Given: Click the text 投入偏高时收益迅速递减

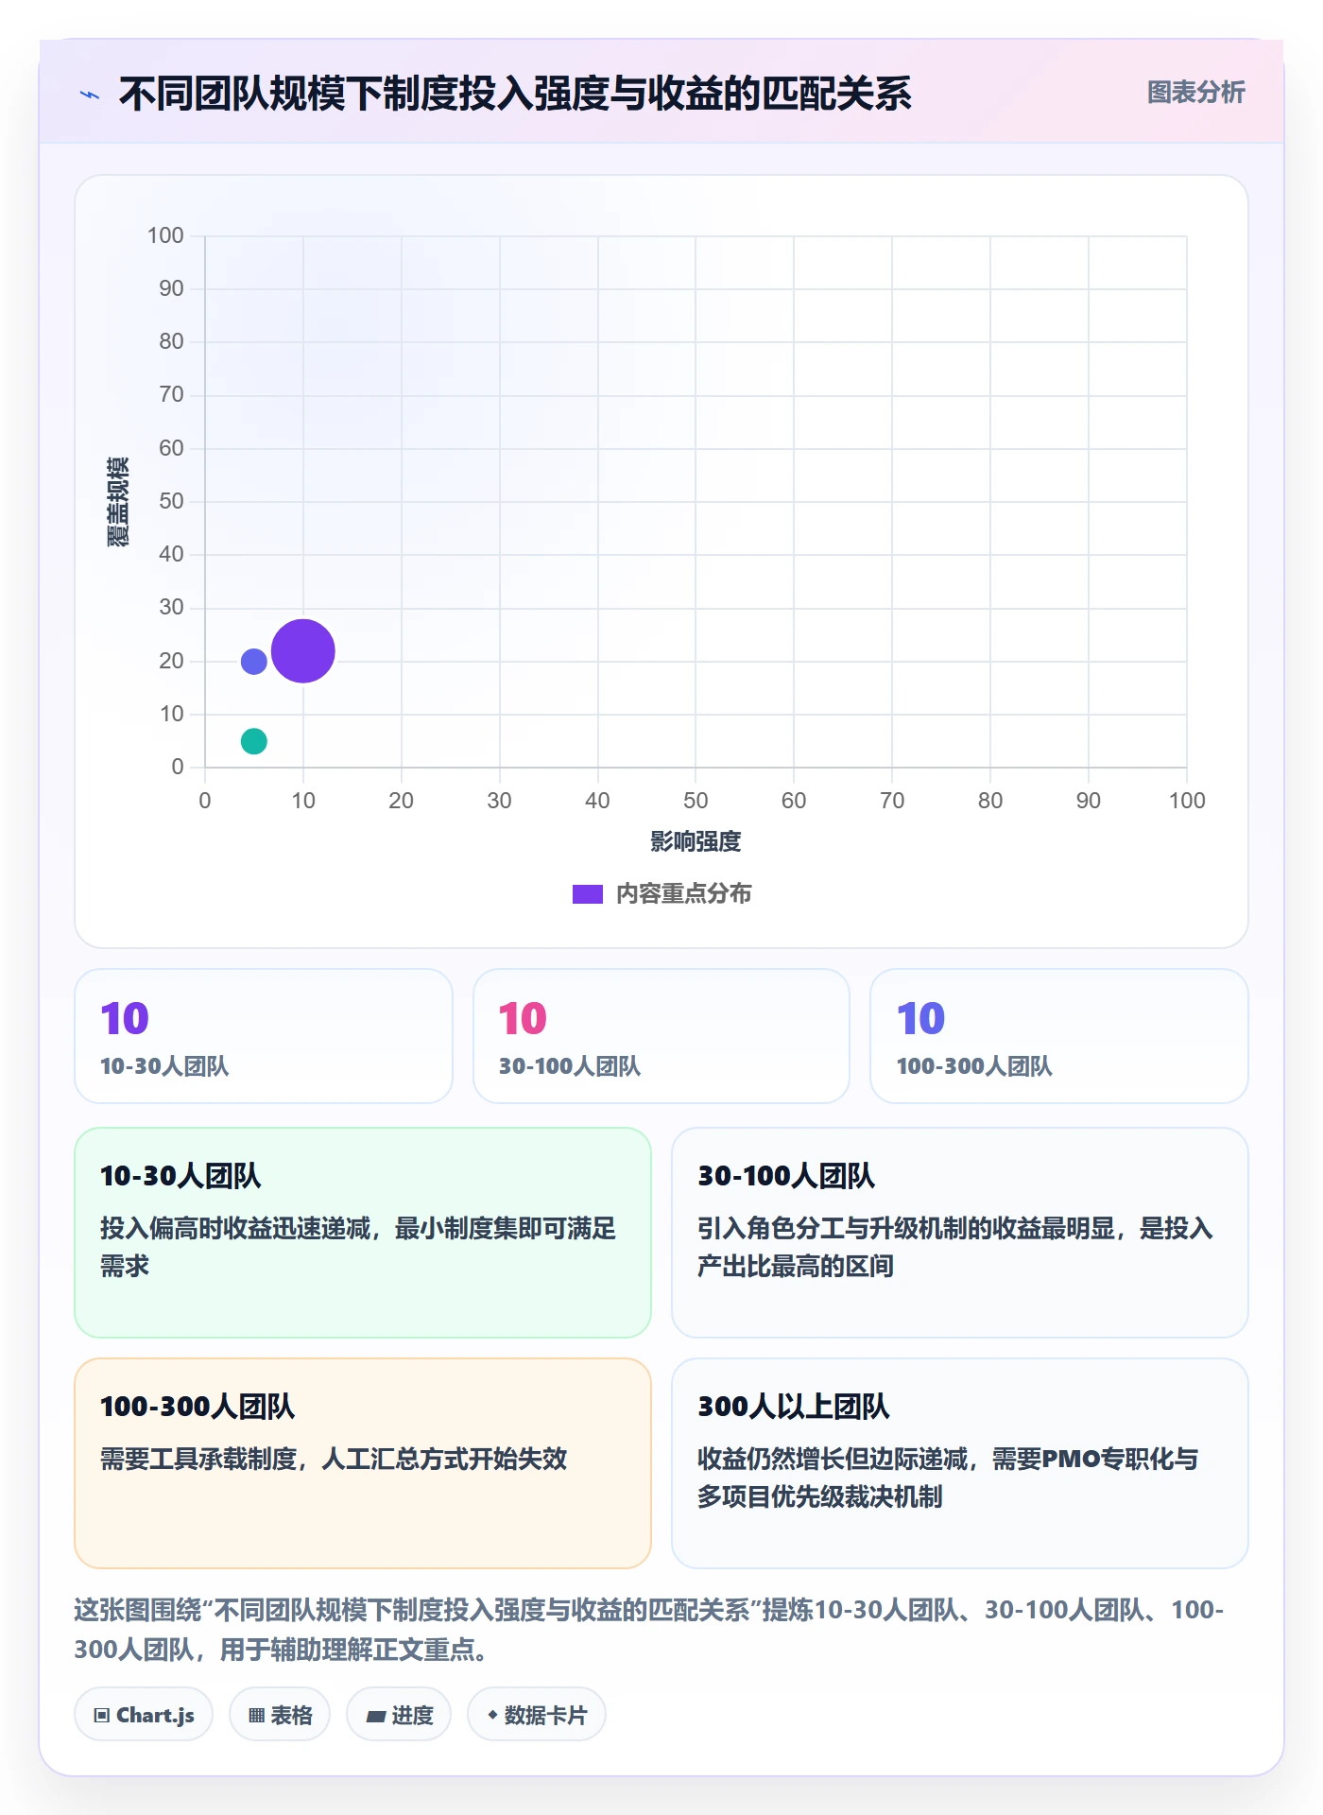Looking at the screenshot, I should click(235, 1229).
